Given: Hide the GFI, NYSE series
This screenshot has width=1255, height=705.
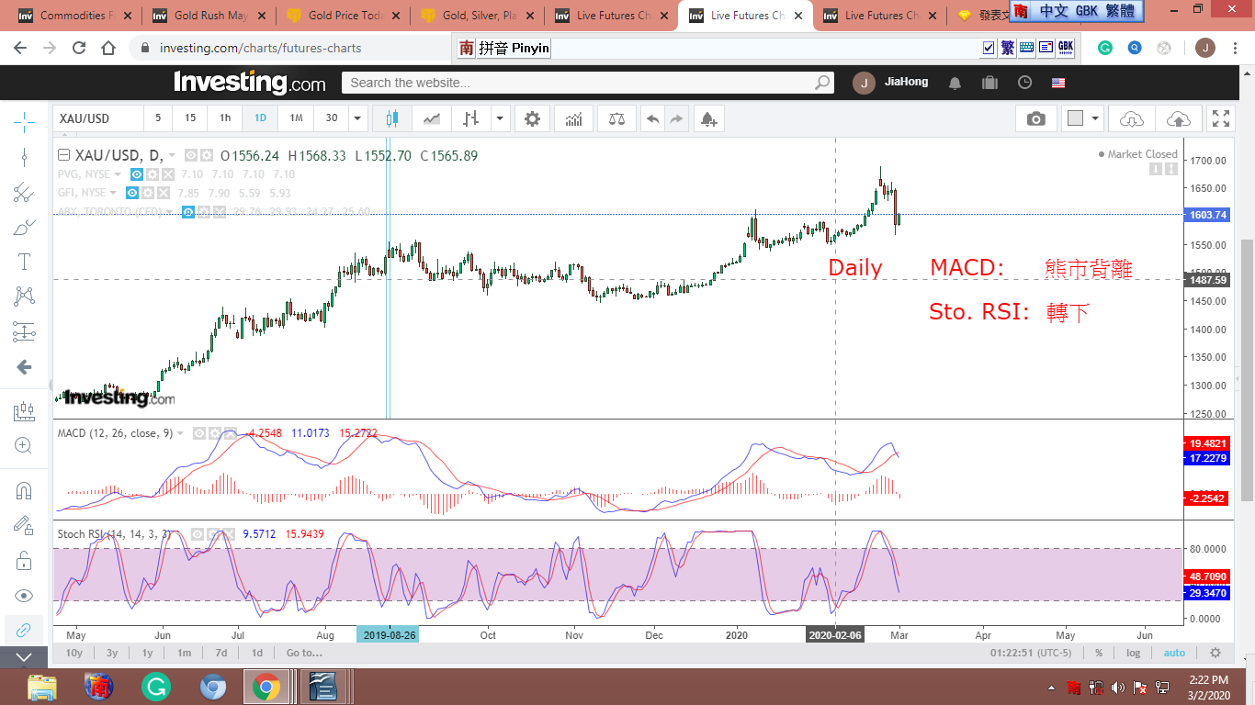Looking at the screenshot, I should [132, 193].
